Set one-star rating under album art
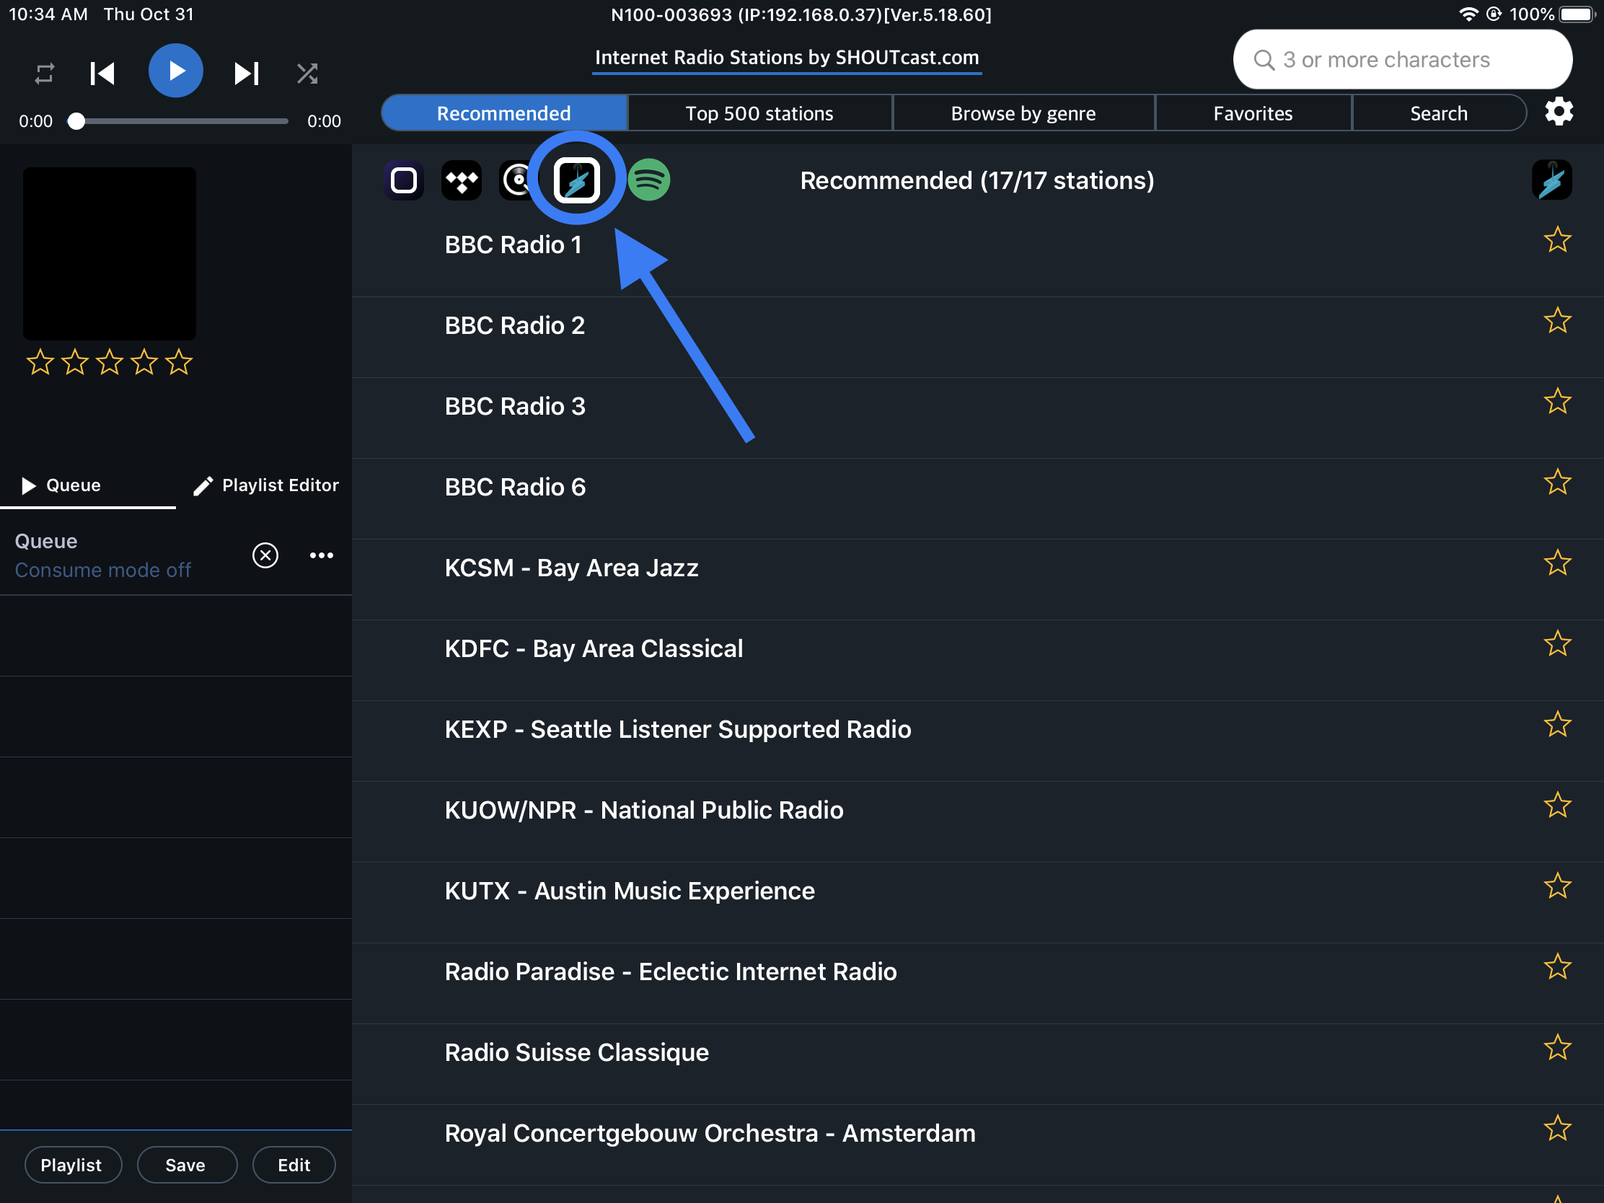 40,362
